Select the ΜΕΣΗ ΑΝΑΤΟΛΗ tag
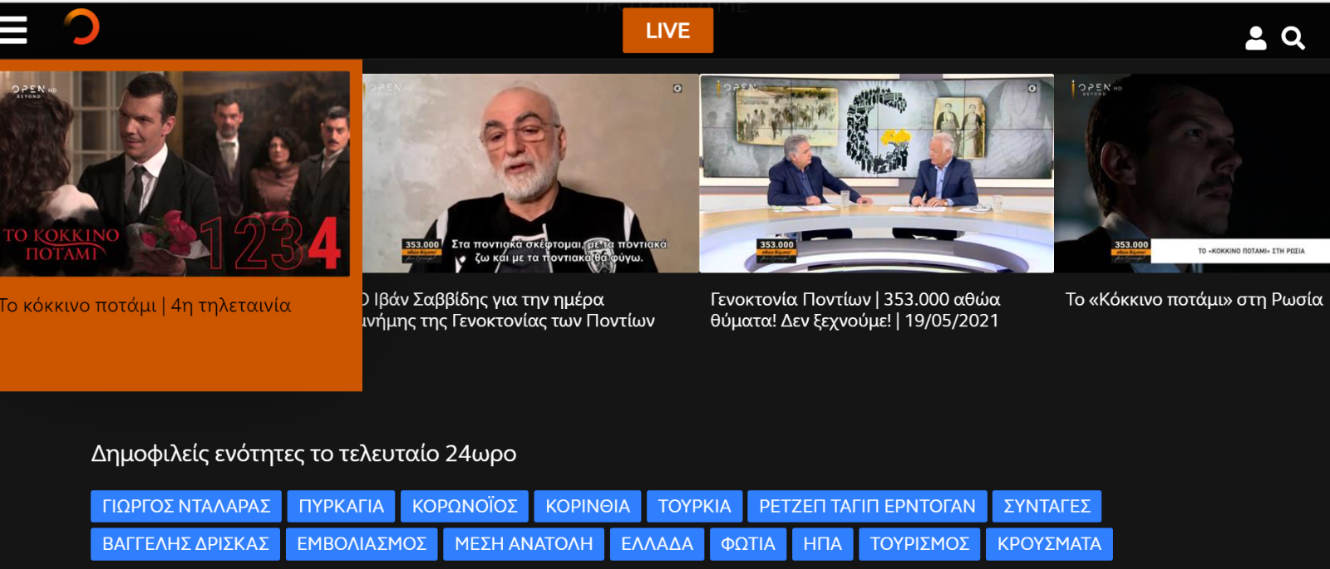This screenshot has width=1330, height=569. [524, 544]
